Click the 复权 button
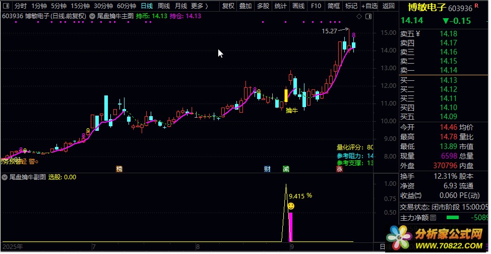491x254 pixels. pos(228,6)
